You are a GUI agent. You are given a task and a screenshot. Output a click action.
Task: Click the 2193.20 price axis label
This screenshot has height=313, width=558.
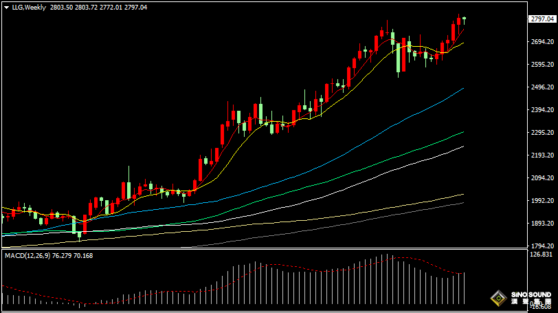542,155
